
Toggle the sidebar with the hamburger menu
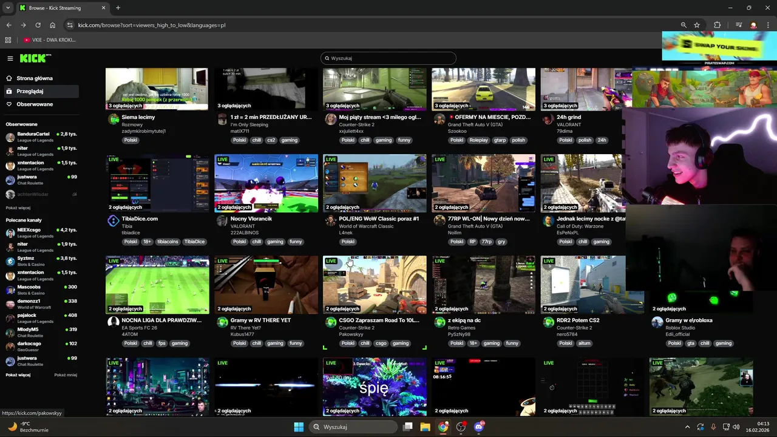[10, 58]
